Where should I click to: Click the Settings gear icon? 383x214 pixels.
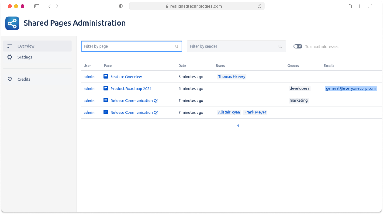(x=10, y=57)
